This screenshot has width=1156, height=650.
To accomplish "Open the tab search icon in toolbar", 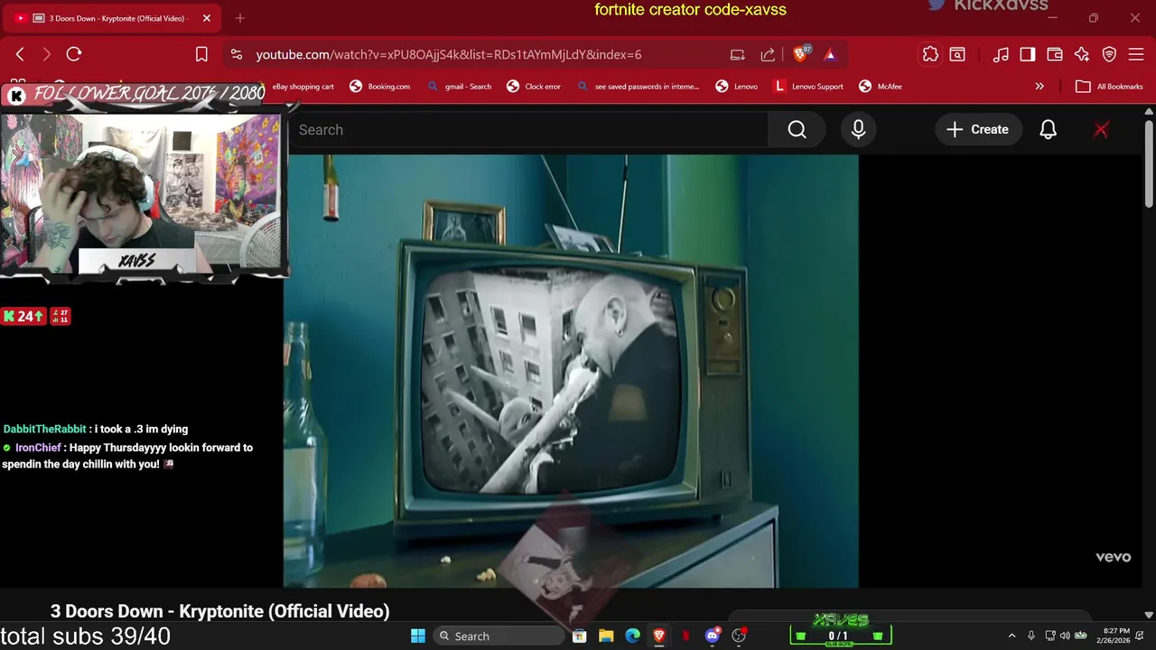I will click(957, 54).
